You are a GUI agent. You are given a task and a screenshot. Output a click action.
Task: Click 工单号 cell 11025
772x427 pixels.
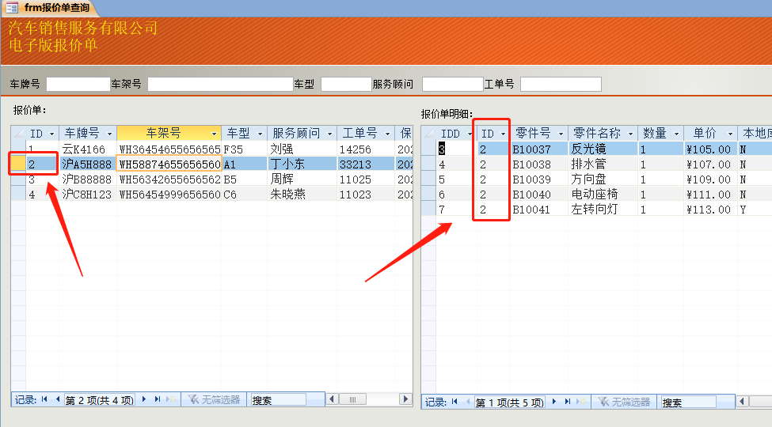click(x=366, y=179)
